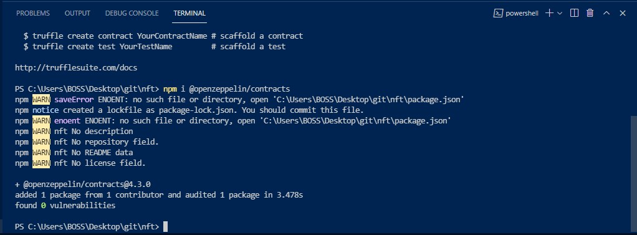Follow the trufflesuite.com/docs link
637x235 pixels.
point(76,68)
